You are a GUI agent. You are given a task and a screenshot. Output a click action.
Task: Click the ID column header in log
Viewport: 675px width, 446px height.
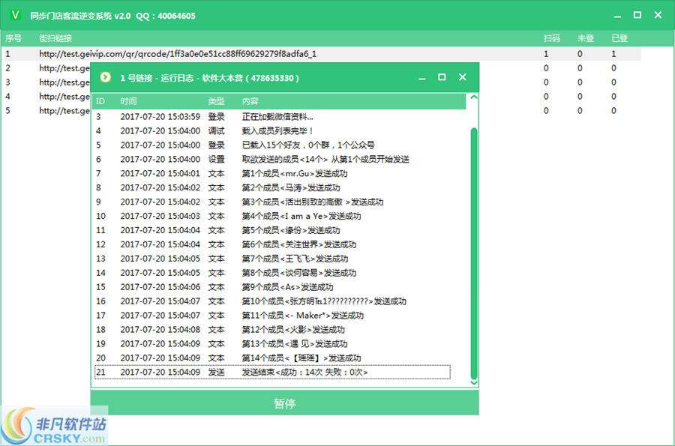[x=100, y=101]
